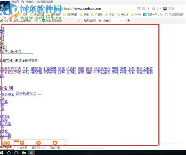
Task: Expand the address bar dropdown arrow
Action: point(159,9)
